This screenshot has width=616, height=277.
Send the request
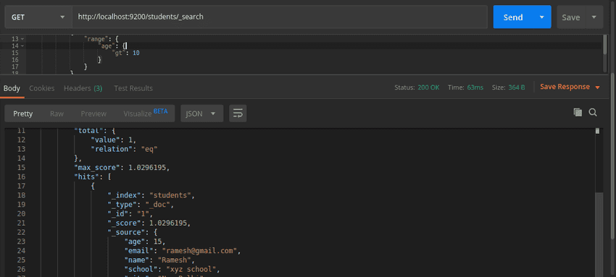click(x=513, y=17)
